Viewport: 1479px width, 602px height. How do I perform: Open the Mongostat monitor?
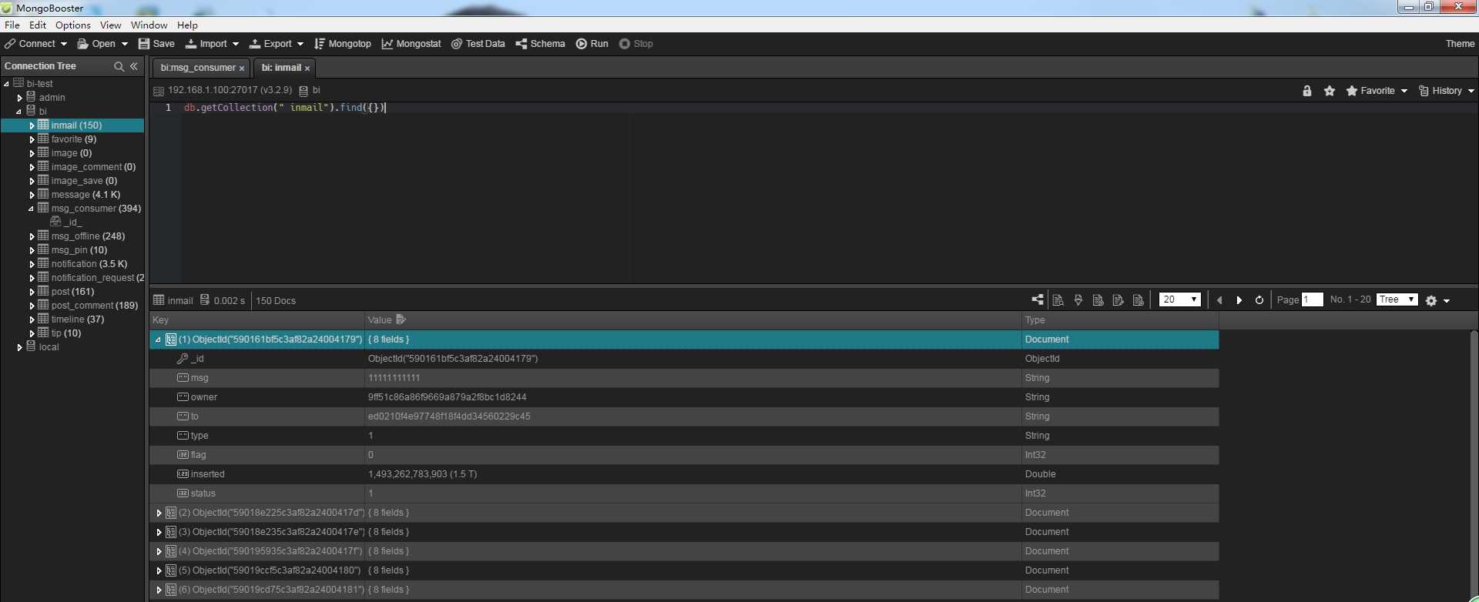coord(411,44)
